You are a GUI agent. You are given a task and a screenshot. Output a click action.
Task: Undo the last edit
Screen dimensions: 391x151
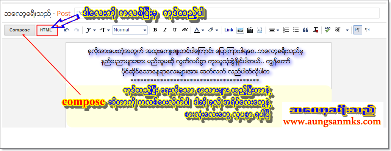pos(67,30)
